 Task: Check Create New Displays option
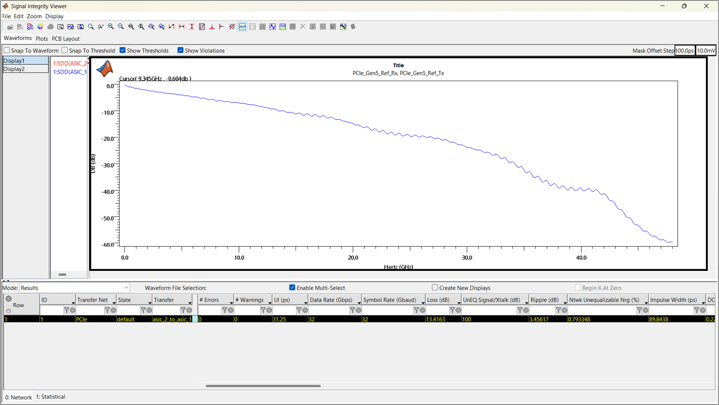pyautogui.click(x=435, y=287)
